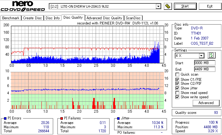Open the Disc Info tab
The width and height of the screenshot is (222, 135).
52,18
